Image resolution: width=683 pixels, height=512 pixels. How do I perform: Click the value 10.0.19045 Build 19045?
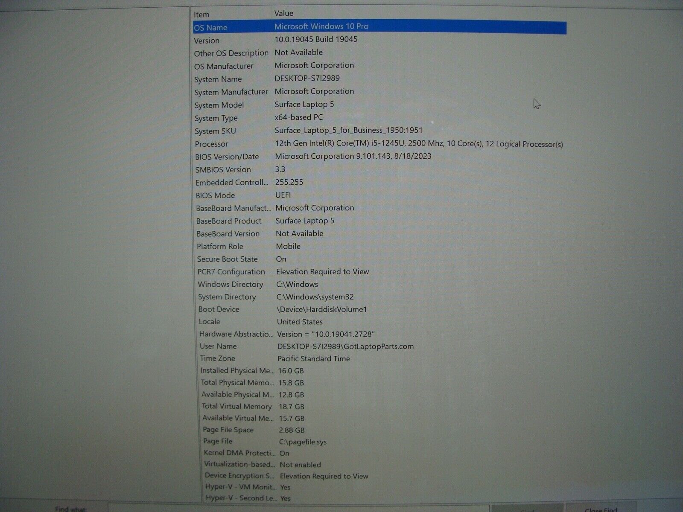click(x=316, y=39)
